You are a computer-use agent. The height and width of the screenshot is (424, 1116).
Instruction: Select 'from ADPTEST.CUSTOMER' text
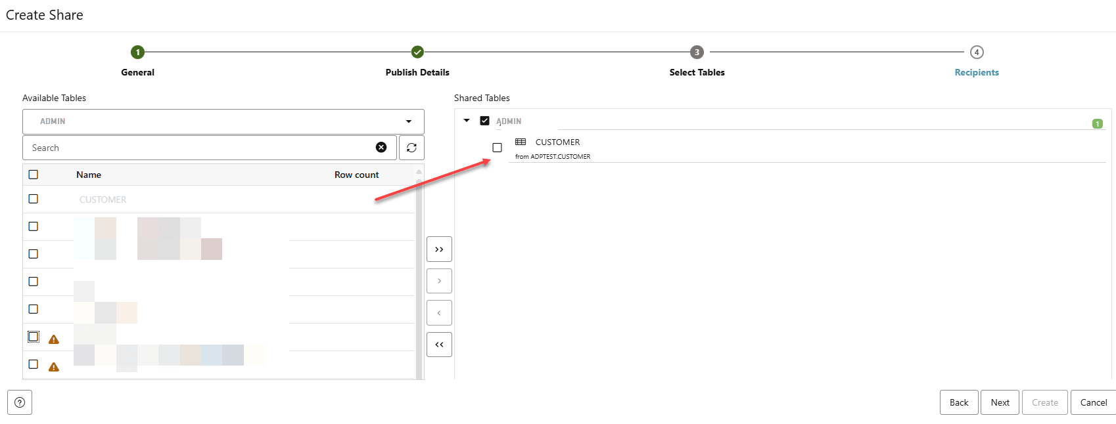[x=553, y=156]
